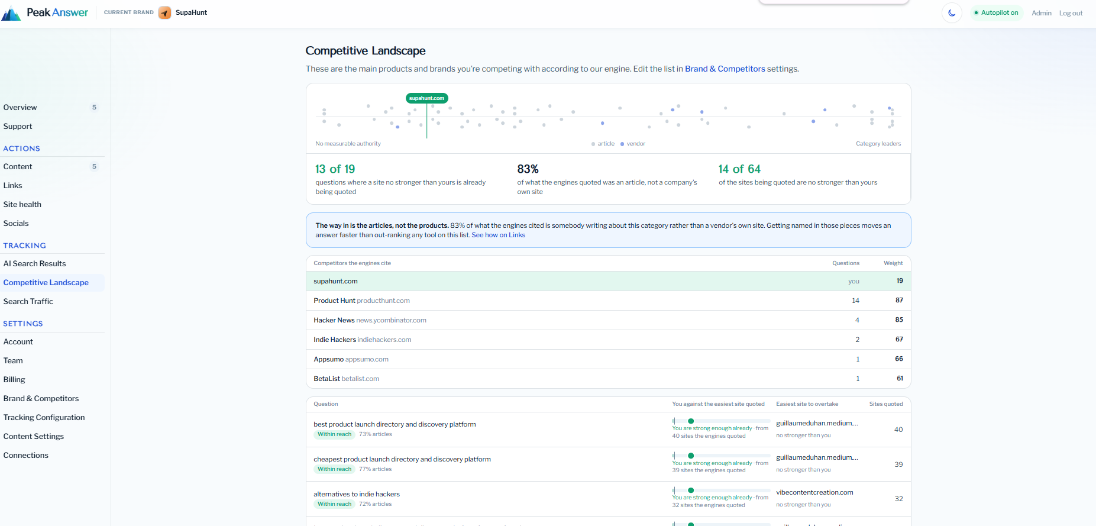Navigate to sidebar Links page
The height and width of the screenshot is (526, 1096).
(x=12, y=185)
